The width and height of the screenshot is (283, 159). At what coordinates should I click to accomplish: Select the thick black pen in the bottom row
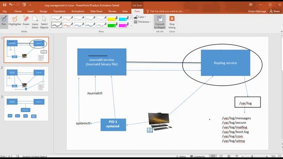pos(57,25)
